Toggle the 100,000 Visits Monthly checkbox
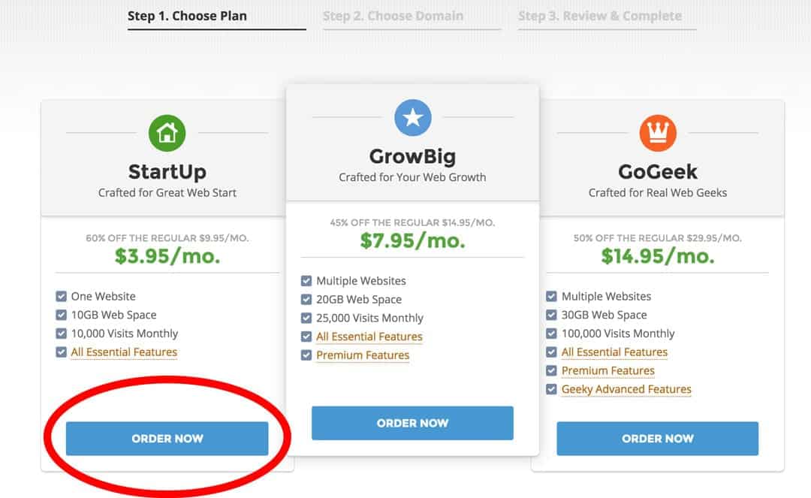The width and height of the screenshot is (811, 498). (x=552, y=334)
